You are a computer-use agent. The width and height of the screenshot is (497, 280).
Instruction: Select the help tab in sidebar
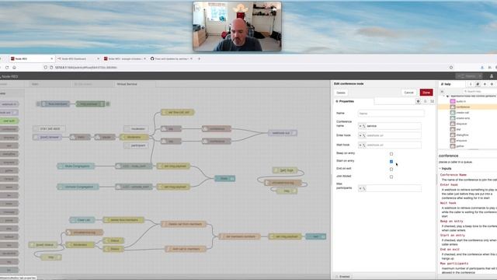coord(451,84)
